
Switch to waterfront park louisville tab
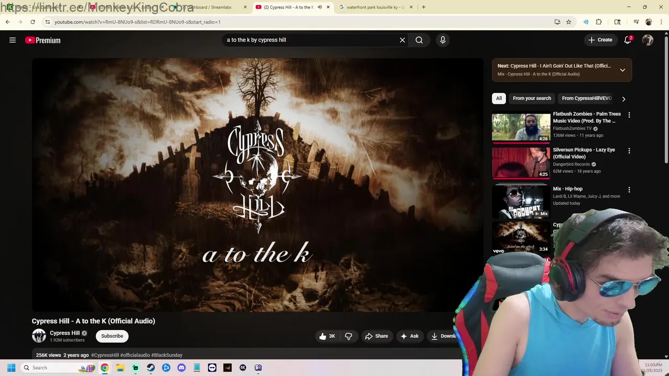click(x=375, y=7)
